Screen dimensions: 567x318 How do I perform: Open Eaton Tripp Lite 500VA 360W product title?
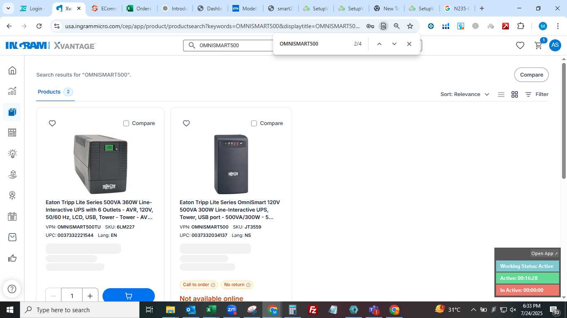coord(99,210)
